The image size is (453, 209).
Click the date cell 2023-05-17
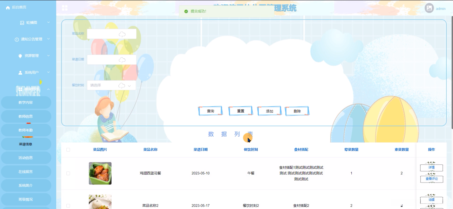(200, 206)
